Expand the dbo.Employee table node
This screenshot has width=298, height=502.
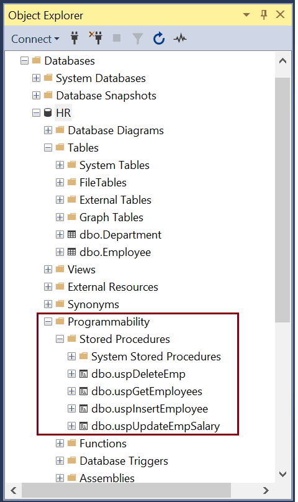(x=60, y=252)
